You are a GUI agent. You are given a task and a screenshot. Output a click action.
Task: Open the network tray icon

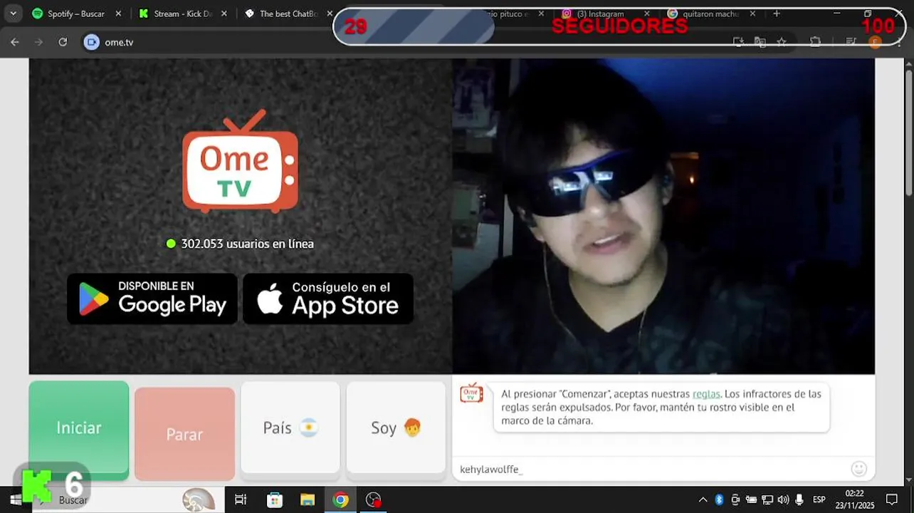767,499
